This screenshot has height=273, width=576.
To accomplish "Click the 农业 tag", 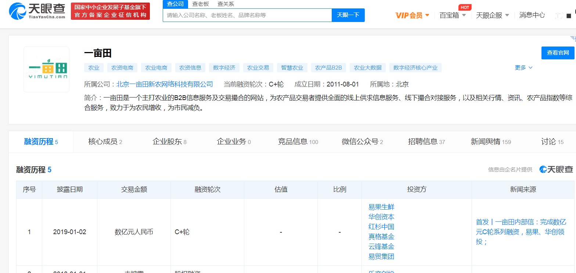I will pos(94,67).
